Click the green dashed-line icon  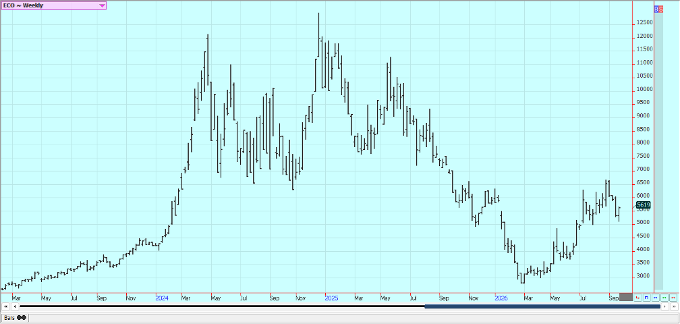(x=664, y=298)
